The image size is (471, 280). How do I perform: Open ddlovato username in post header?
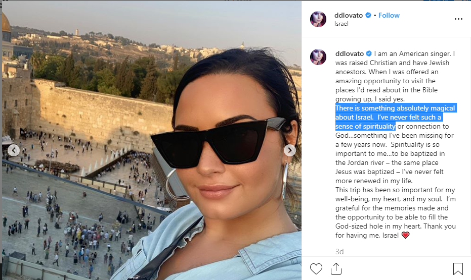pos(349,15)
